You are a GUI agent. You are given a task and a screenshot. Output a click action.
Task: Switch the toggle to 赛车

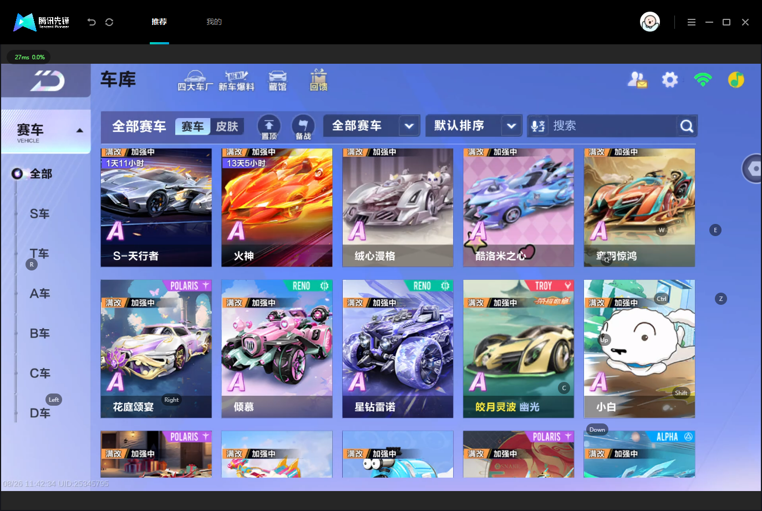tap(192, 126)
